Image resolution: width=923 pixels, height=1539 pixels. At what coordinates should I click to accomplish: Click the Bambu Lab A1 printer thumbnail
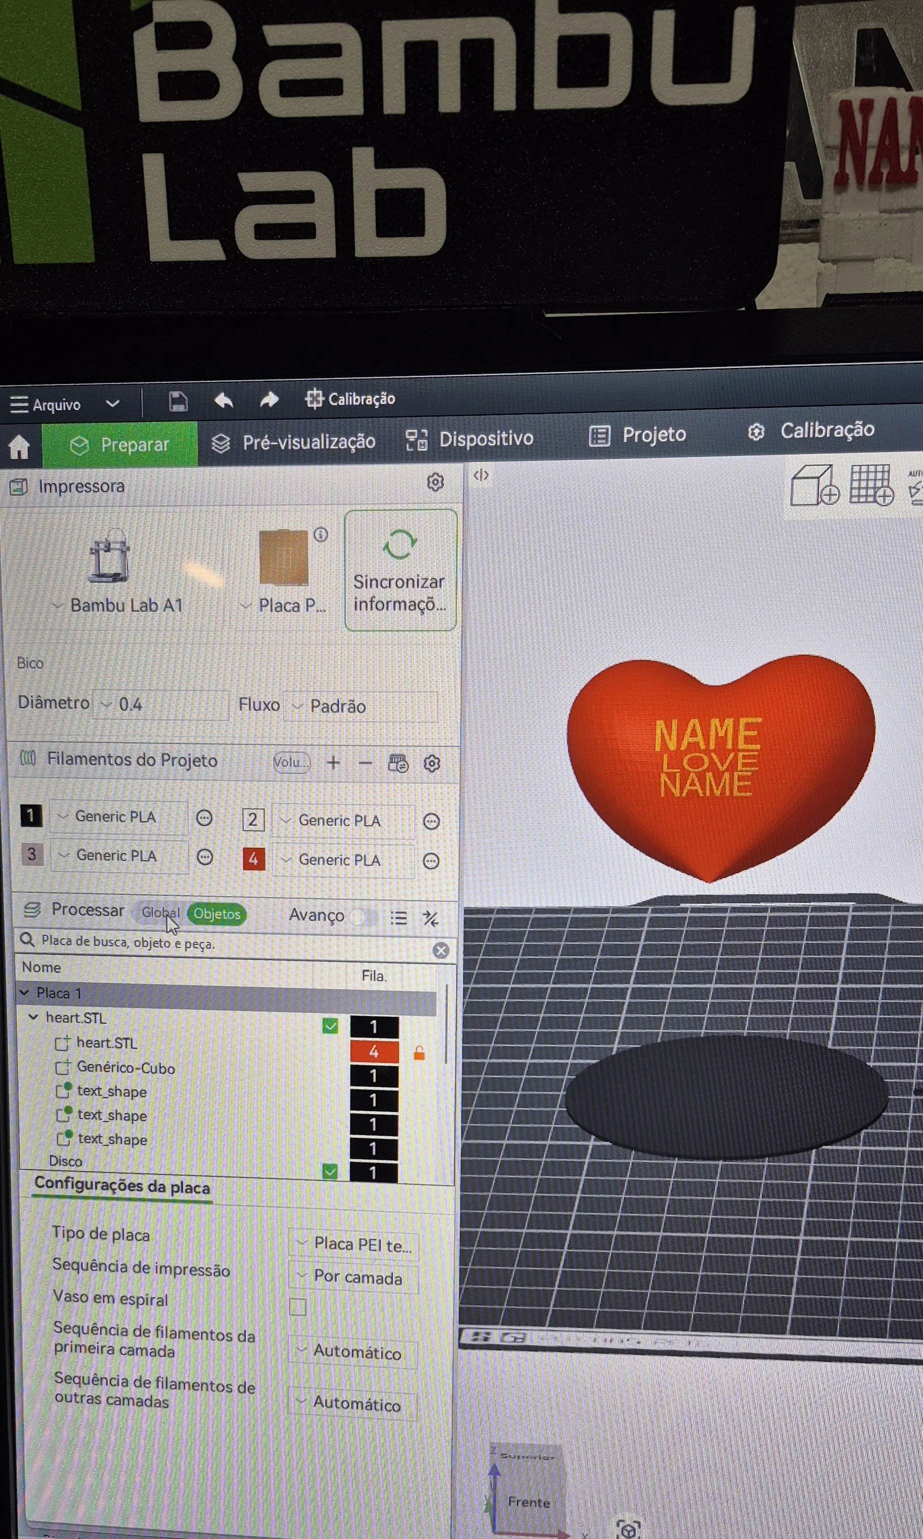tap(109, 556)
